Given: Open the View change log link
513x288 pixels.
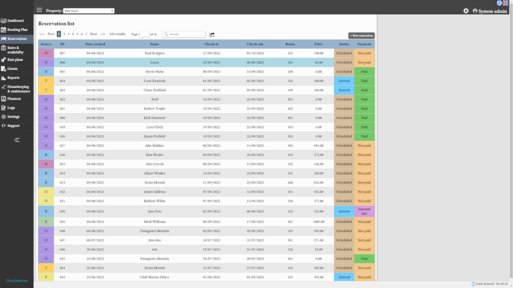Looking at the screenshot, I should coord(17,280).
